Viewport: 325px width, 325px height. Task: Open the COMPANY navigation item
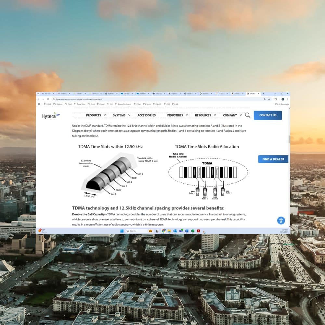tap(230, 115)
